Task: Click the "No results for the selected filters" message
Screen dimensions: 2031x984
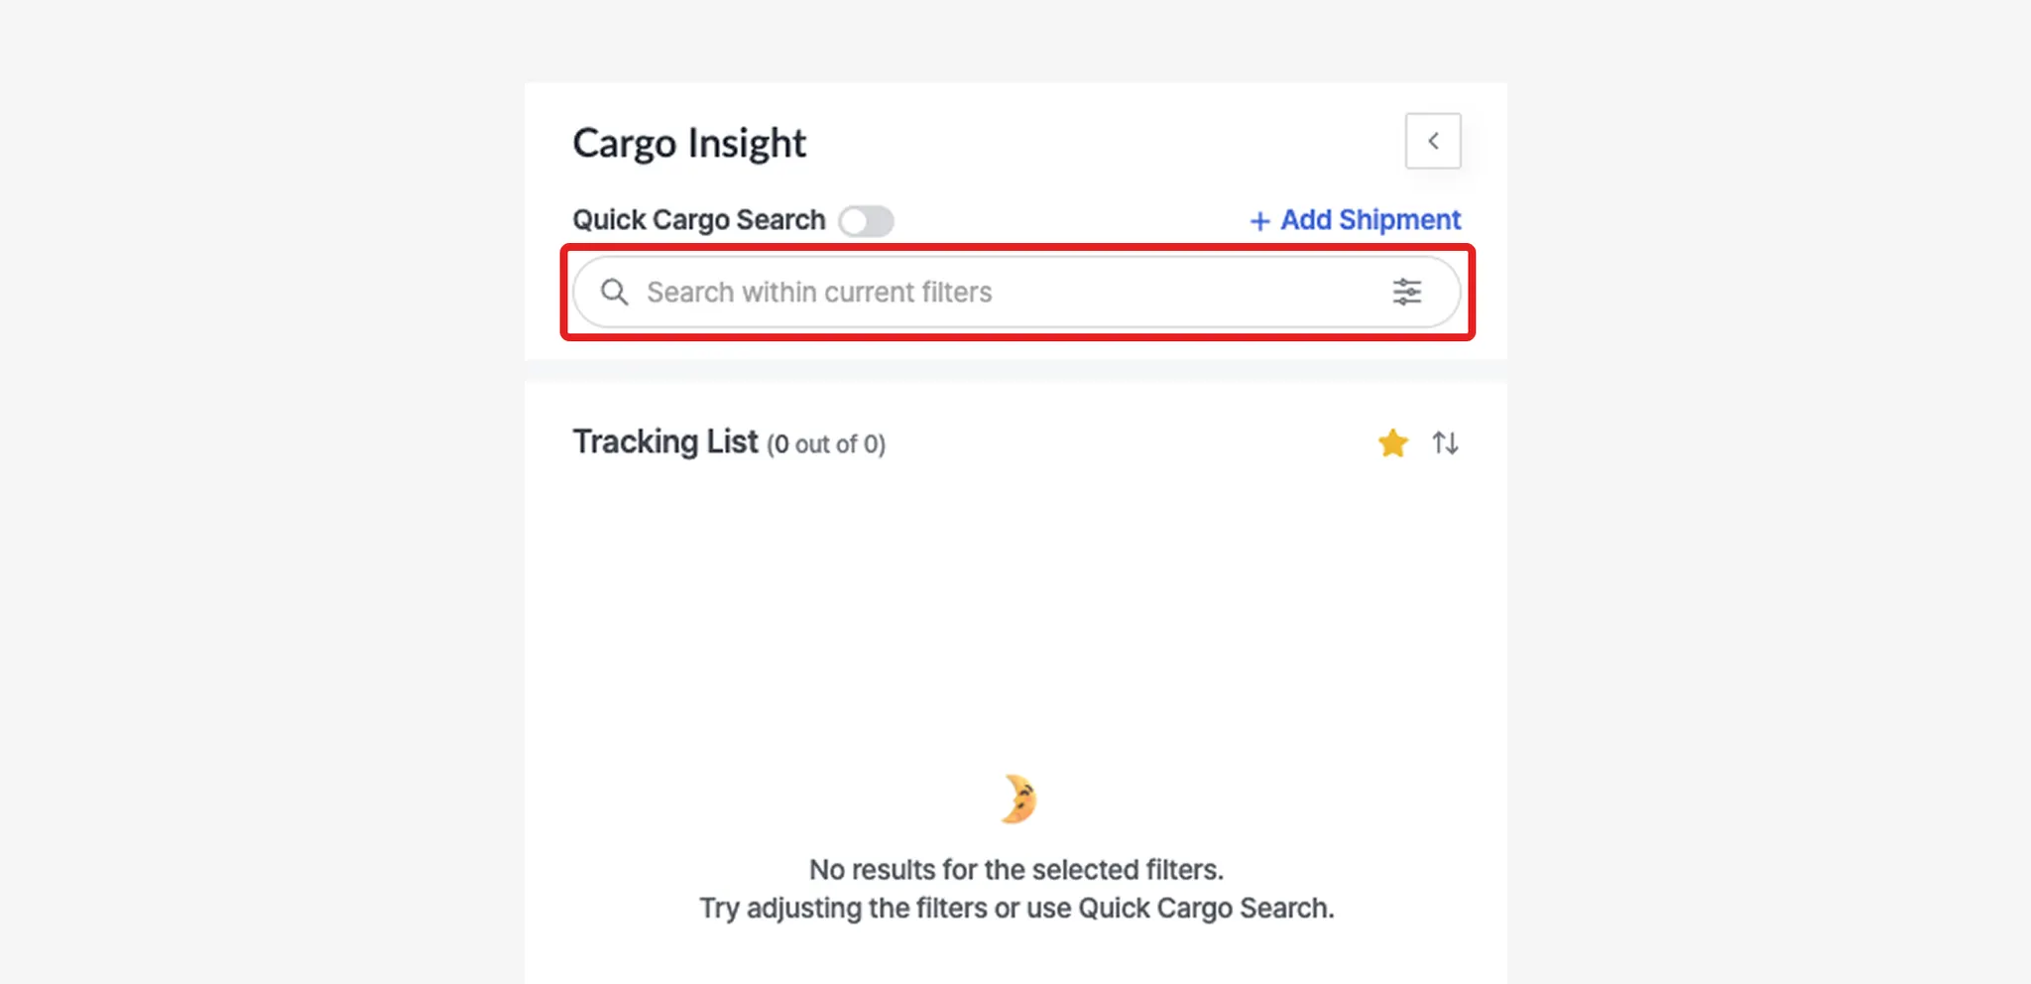Action: pos(1016,869)
